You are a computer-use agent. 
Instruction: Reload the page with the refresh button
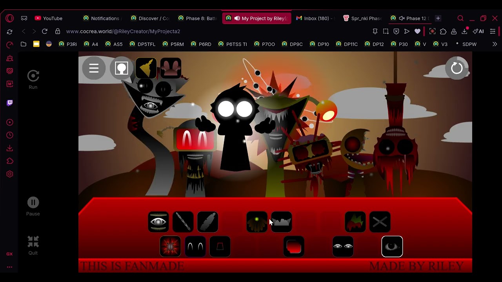tap(45, 31)
